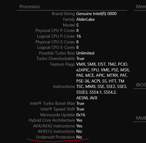Viewport: 146px width, 143px height.
Task: Click the Possible Turbo Bins Unlimited value
Action: click(85, 53)
